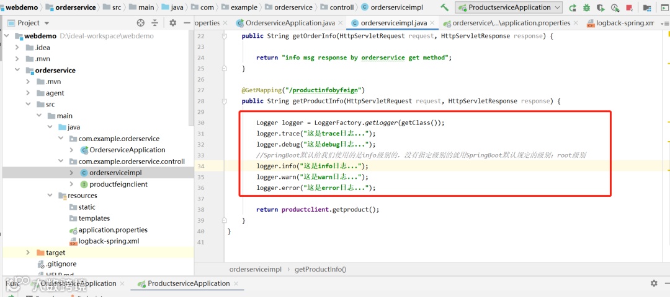Expand the top-level .mvn folder
The height and width of the screenshot is (297, 670).
click(x=17, y=59)
